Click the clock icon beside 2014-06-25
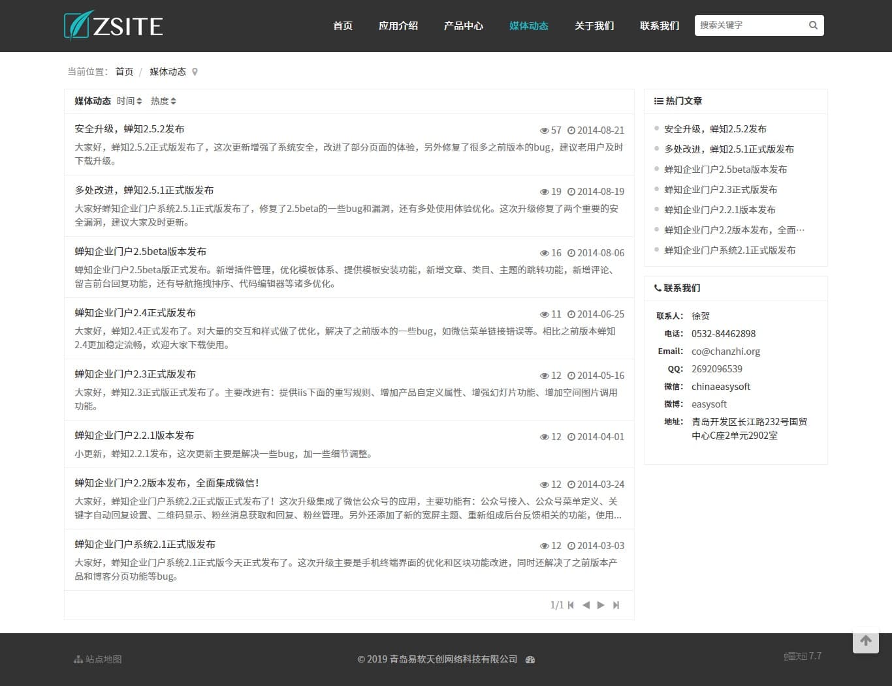Image resolution: width=892 pixels, height=686 pixels. click(571, 314)
